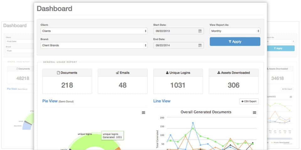
Task: Click the 48218 Documents count in the left background window
Action: click(x=23, y=78)
